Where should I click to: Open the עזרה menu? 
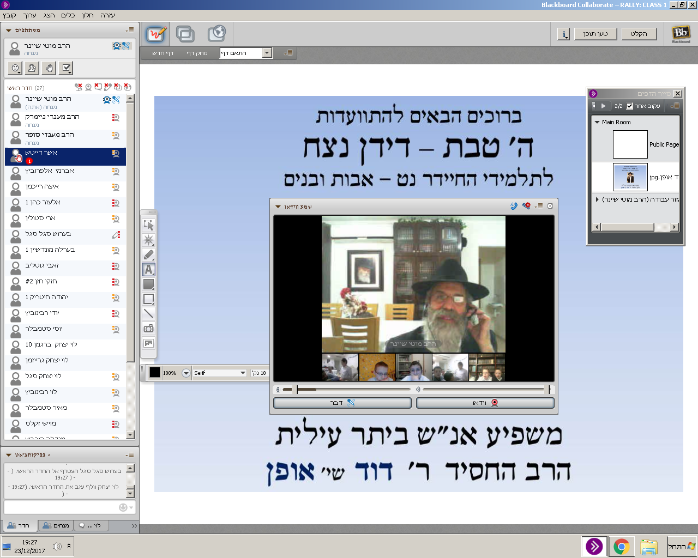[x=107, y=15]
